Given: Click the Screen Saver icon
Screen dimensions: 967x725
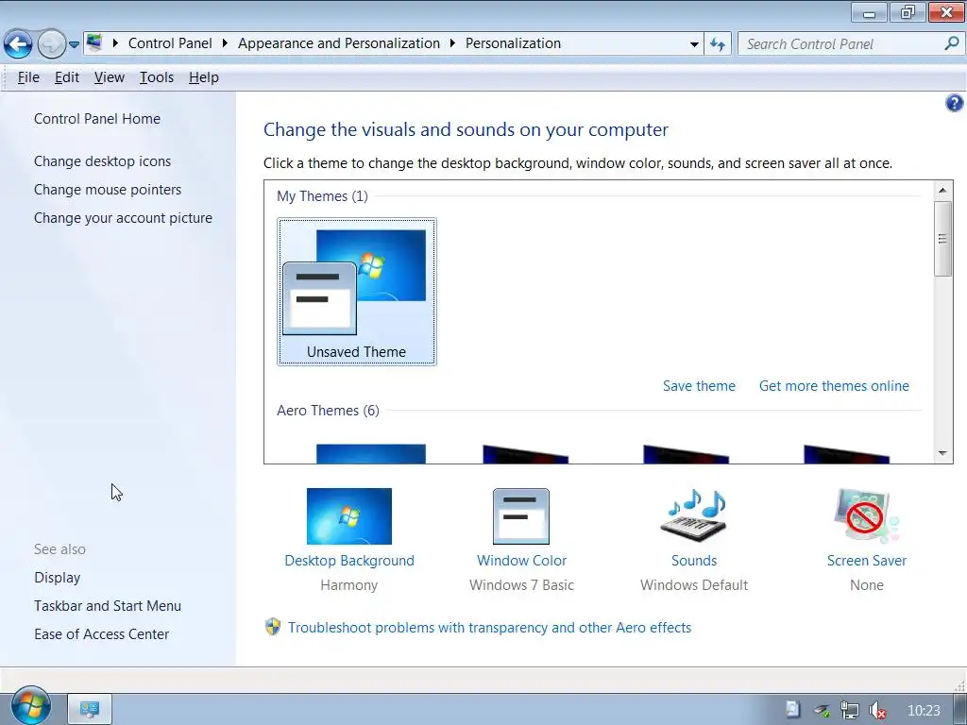Looking at the screenshot, I should point(867,516).
